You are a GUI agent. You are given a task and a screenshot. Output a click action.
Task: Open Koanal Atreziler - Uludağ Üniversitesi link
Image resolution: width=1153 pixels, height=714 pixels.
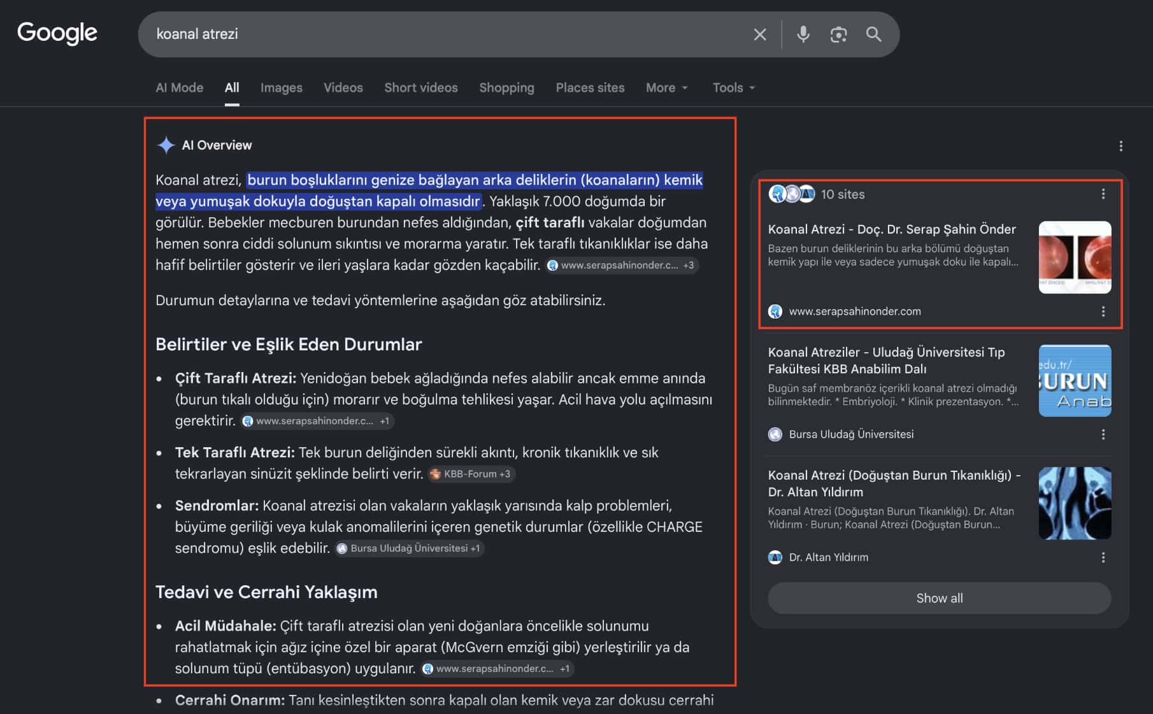click(x=887, y=361)
